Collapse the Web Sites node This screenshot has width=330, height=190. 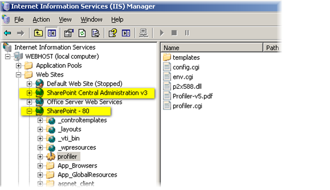tap(19, 75)
